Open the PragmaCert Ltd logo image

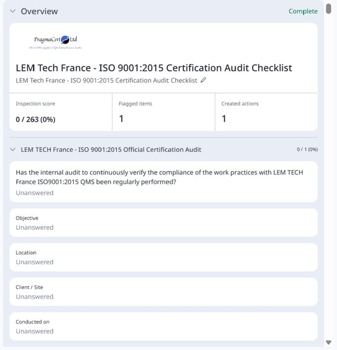click(x=55, y=42)
